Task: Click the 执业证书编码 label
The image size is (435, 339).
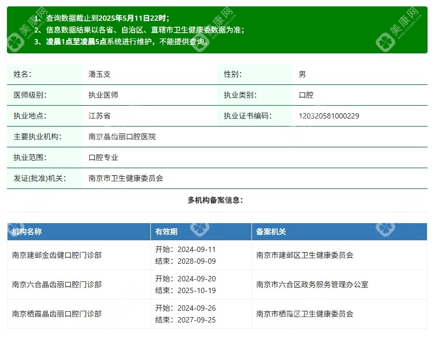Action: click(248, 116)
